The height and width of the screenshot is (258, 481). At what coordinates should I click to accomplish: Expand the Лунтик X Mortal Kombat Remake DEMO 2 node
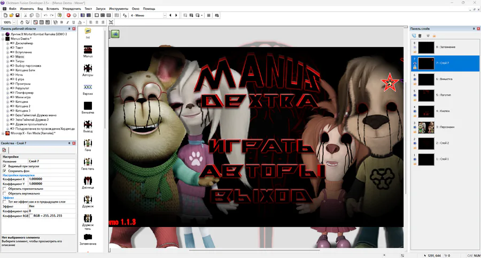pyautogui.click(x=3, y=34)
